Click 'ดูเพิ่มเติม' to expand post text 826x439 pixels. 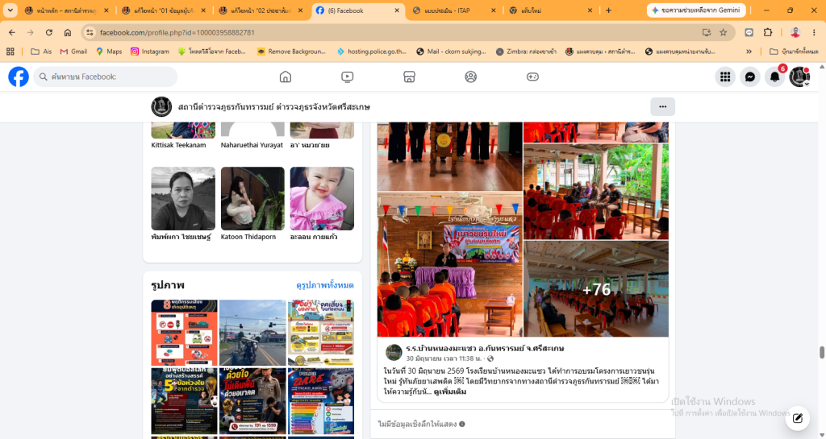click(x=450, y=391)
